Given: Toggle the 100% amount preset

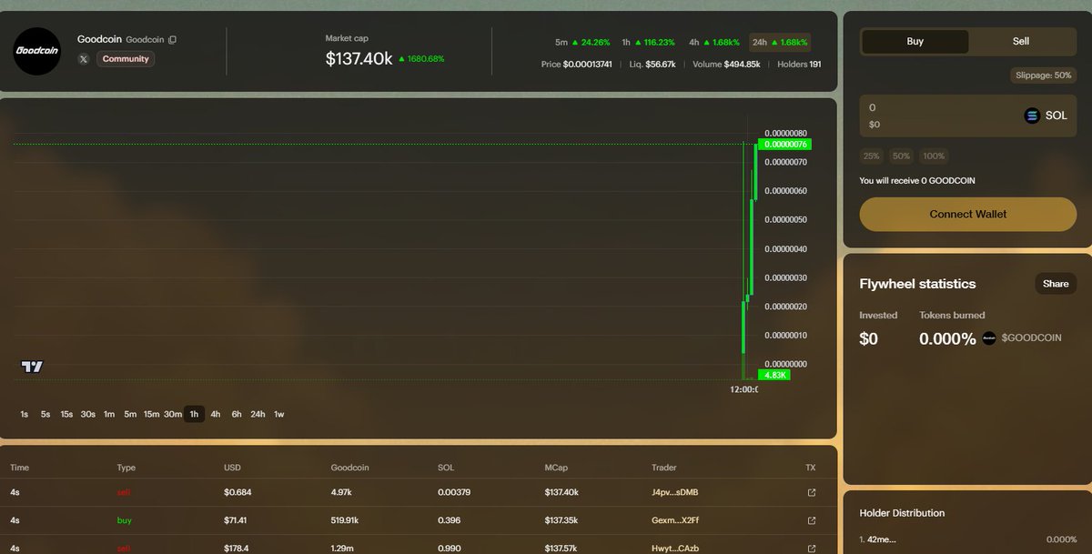Looking at the screenshot, I should click(x=933, y=156).
